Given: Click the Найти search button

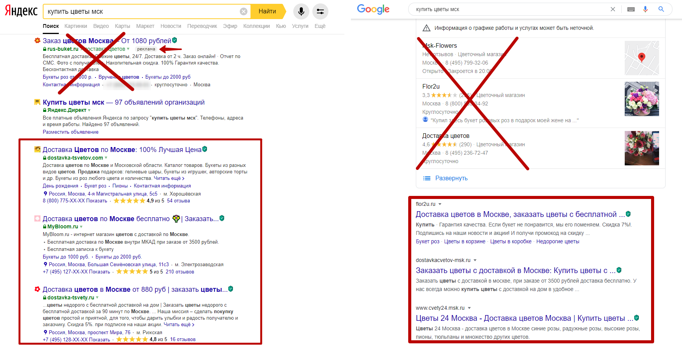Looking at the screenshot, I should pos(268,11).
